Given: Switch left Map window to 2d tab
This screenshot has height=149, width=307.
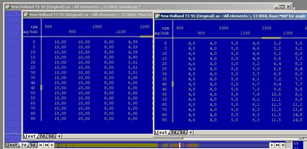Looking at the screenshot, I should coord(42,136).
